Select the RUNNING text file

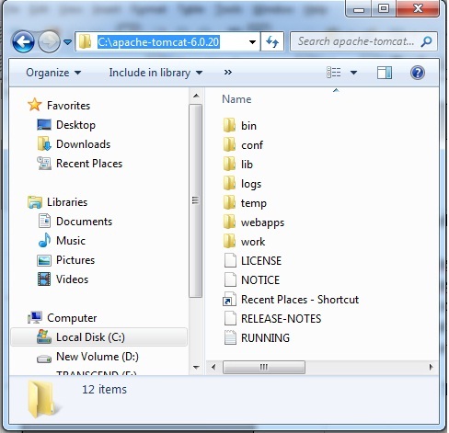coord(257,338)
